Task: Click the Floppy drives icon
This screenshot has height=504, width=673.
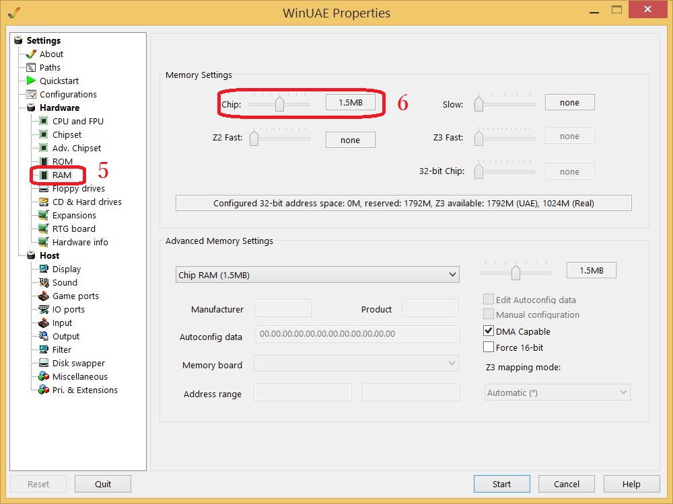Action: coord(43,189)
